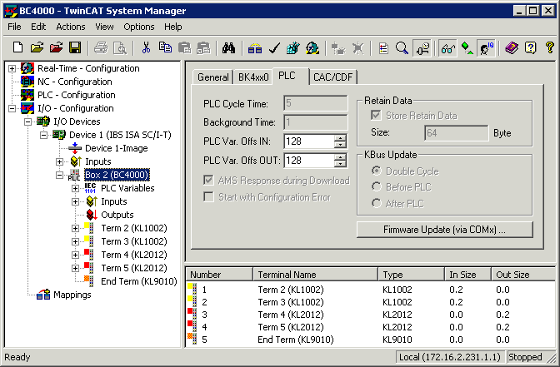Screen dimensions: 560x367
Task: Click the New document toolbar icon
Action: coord(17,47)
